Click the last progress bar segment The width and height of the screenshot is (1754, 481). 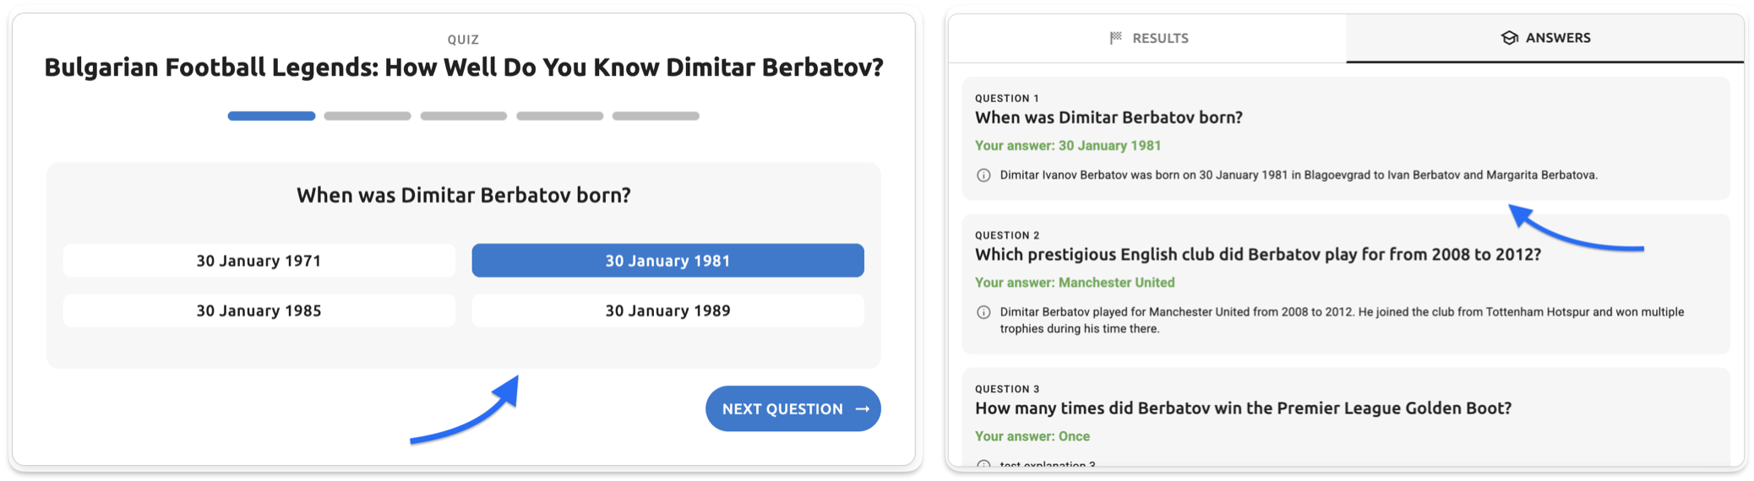pyautogui.click(x=656, y=116)
